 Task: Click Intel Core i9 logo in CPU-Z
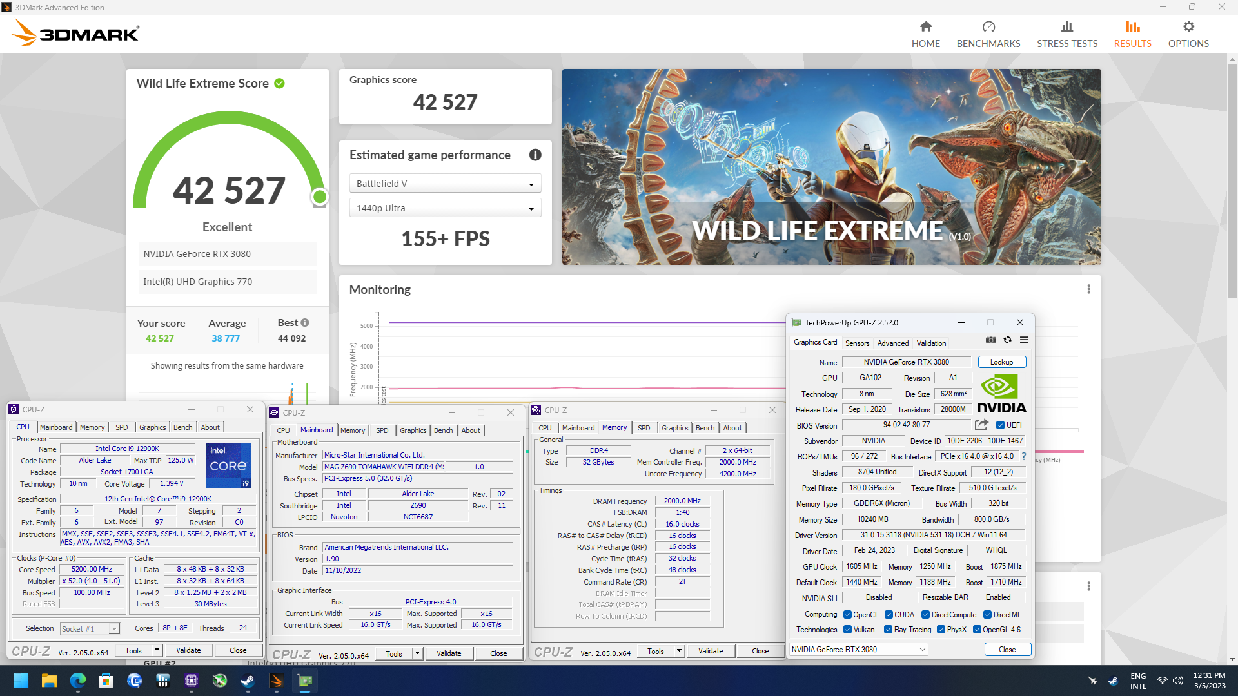[x=228, y=465]
